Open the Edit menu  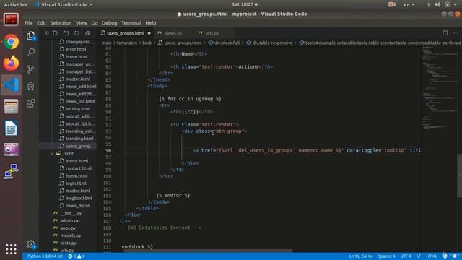41,23
